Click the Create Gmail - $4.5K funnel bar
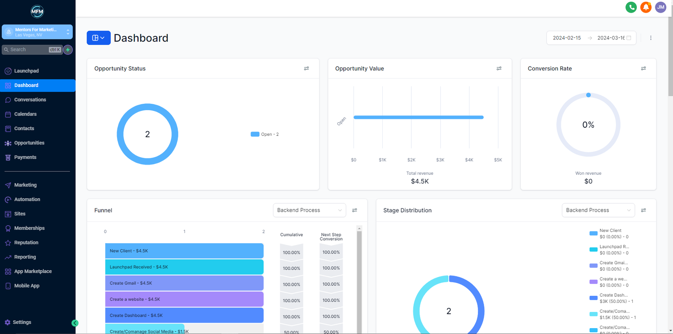The image size is (673, 334). pos(184,283)
